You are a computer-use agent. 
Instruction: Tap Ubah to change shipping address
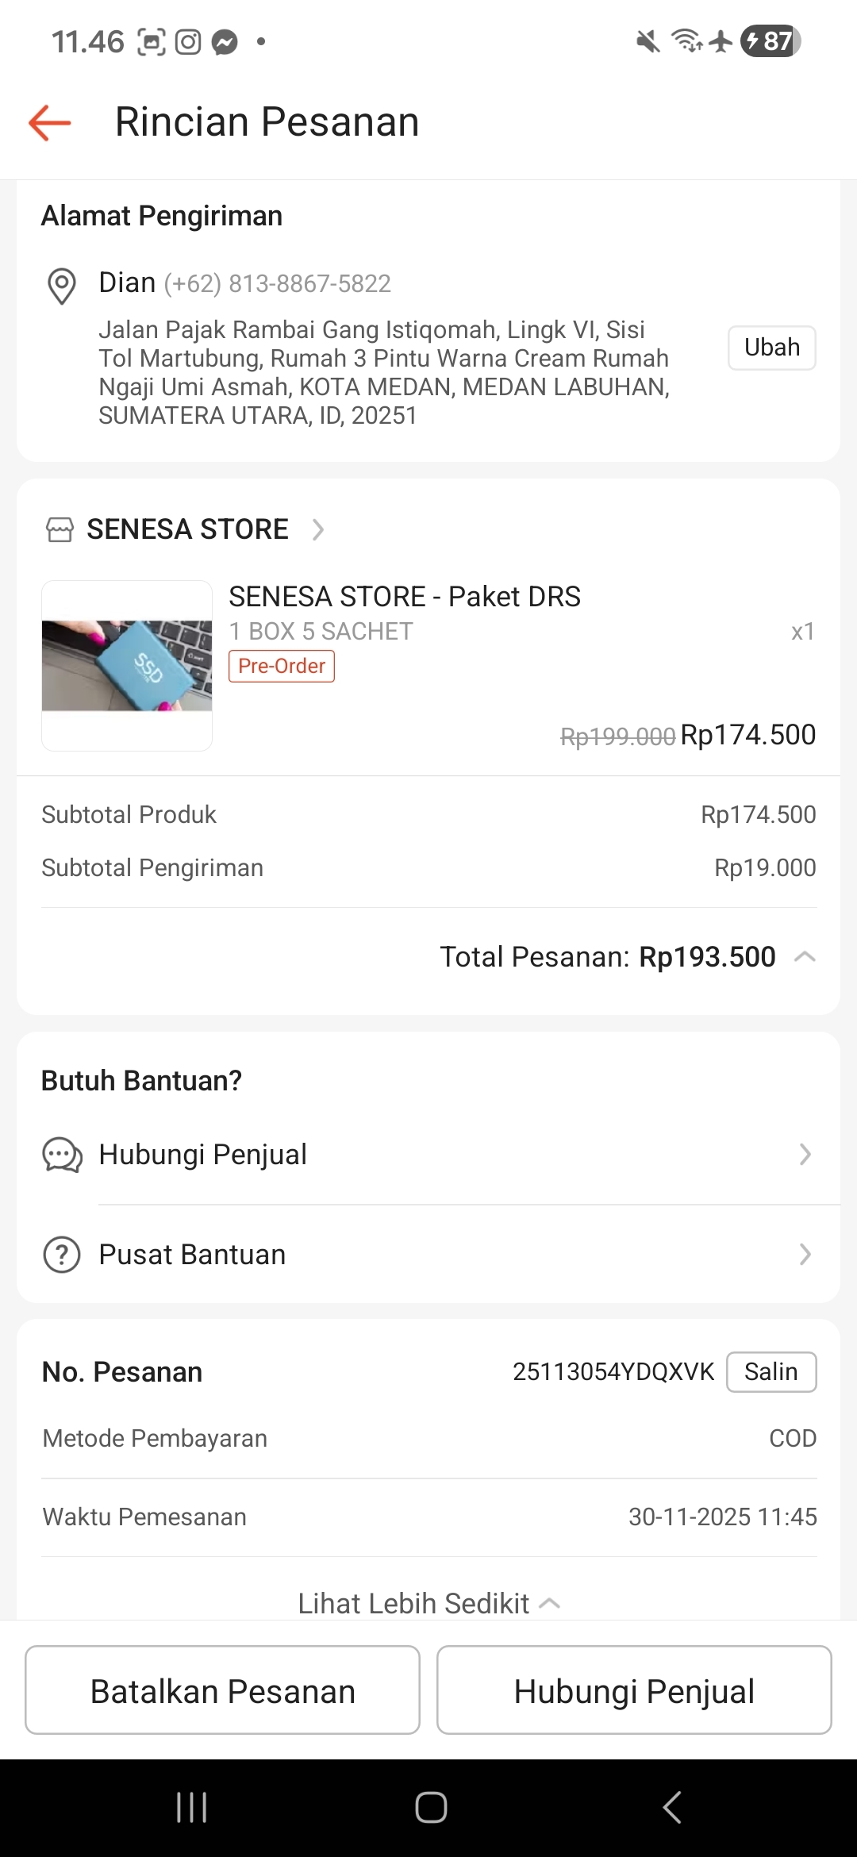(771, 348)
